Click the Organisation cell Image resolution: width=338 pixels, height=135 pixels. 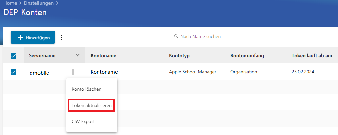243,72
